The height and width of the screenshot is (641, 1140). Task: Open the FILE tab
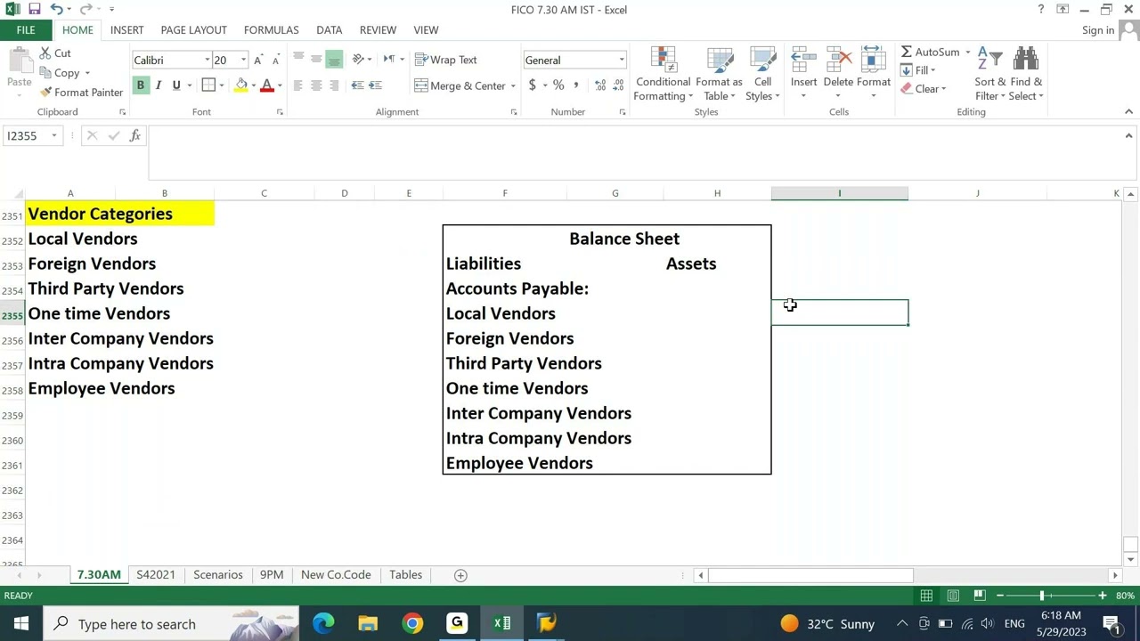pyautogui.click(x=26, y=30)
